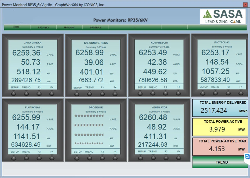Push round button under IZV. OKNO F3

(102, 94)
